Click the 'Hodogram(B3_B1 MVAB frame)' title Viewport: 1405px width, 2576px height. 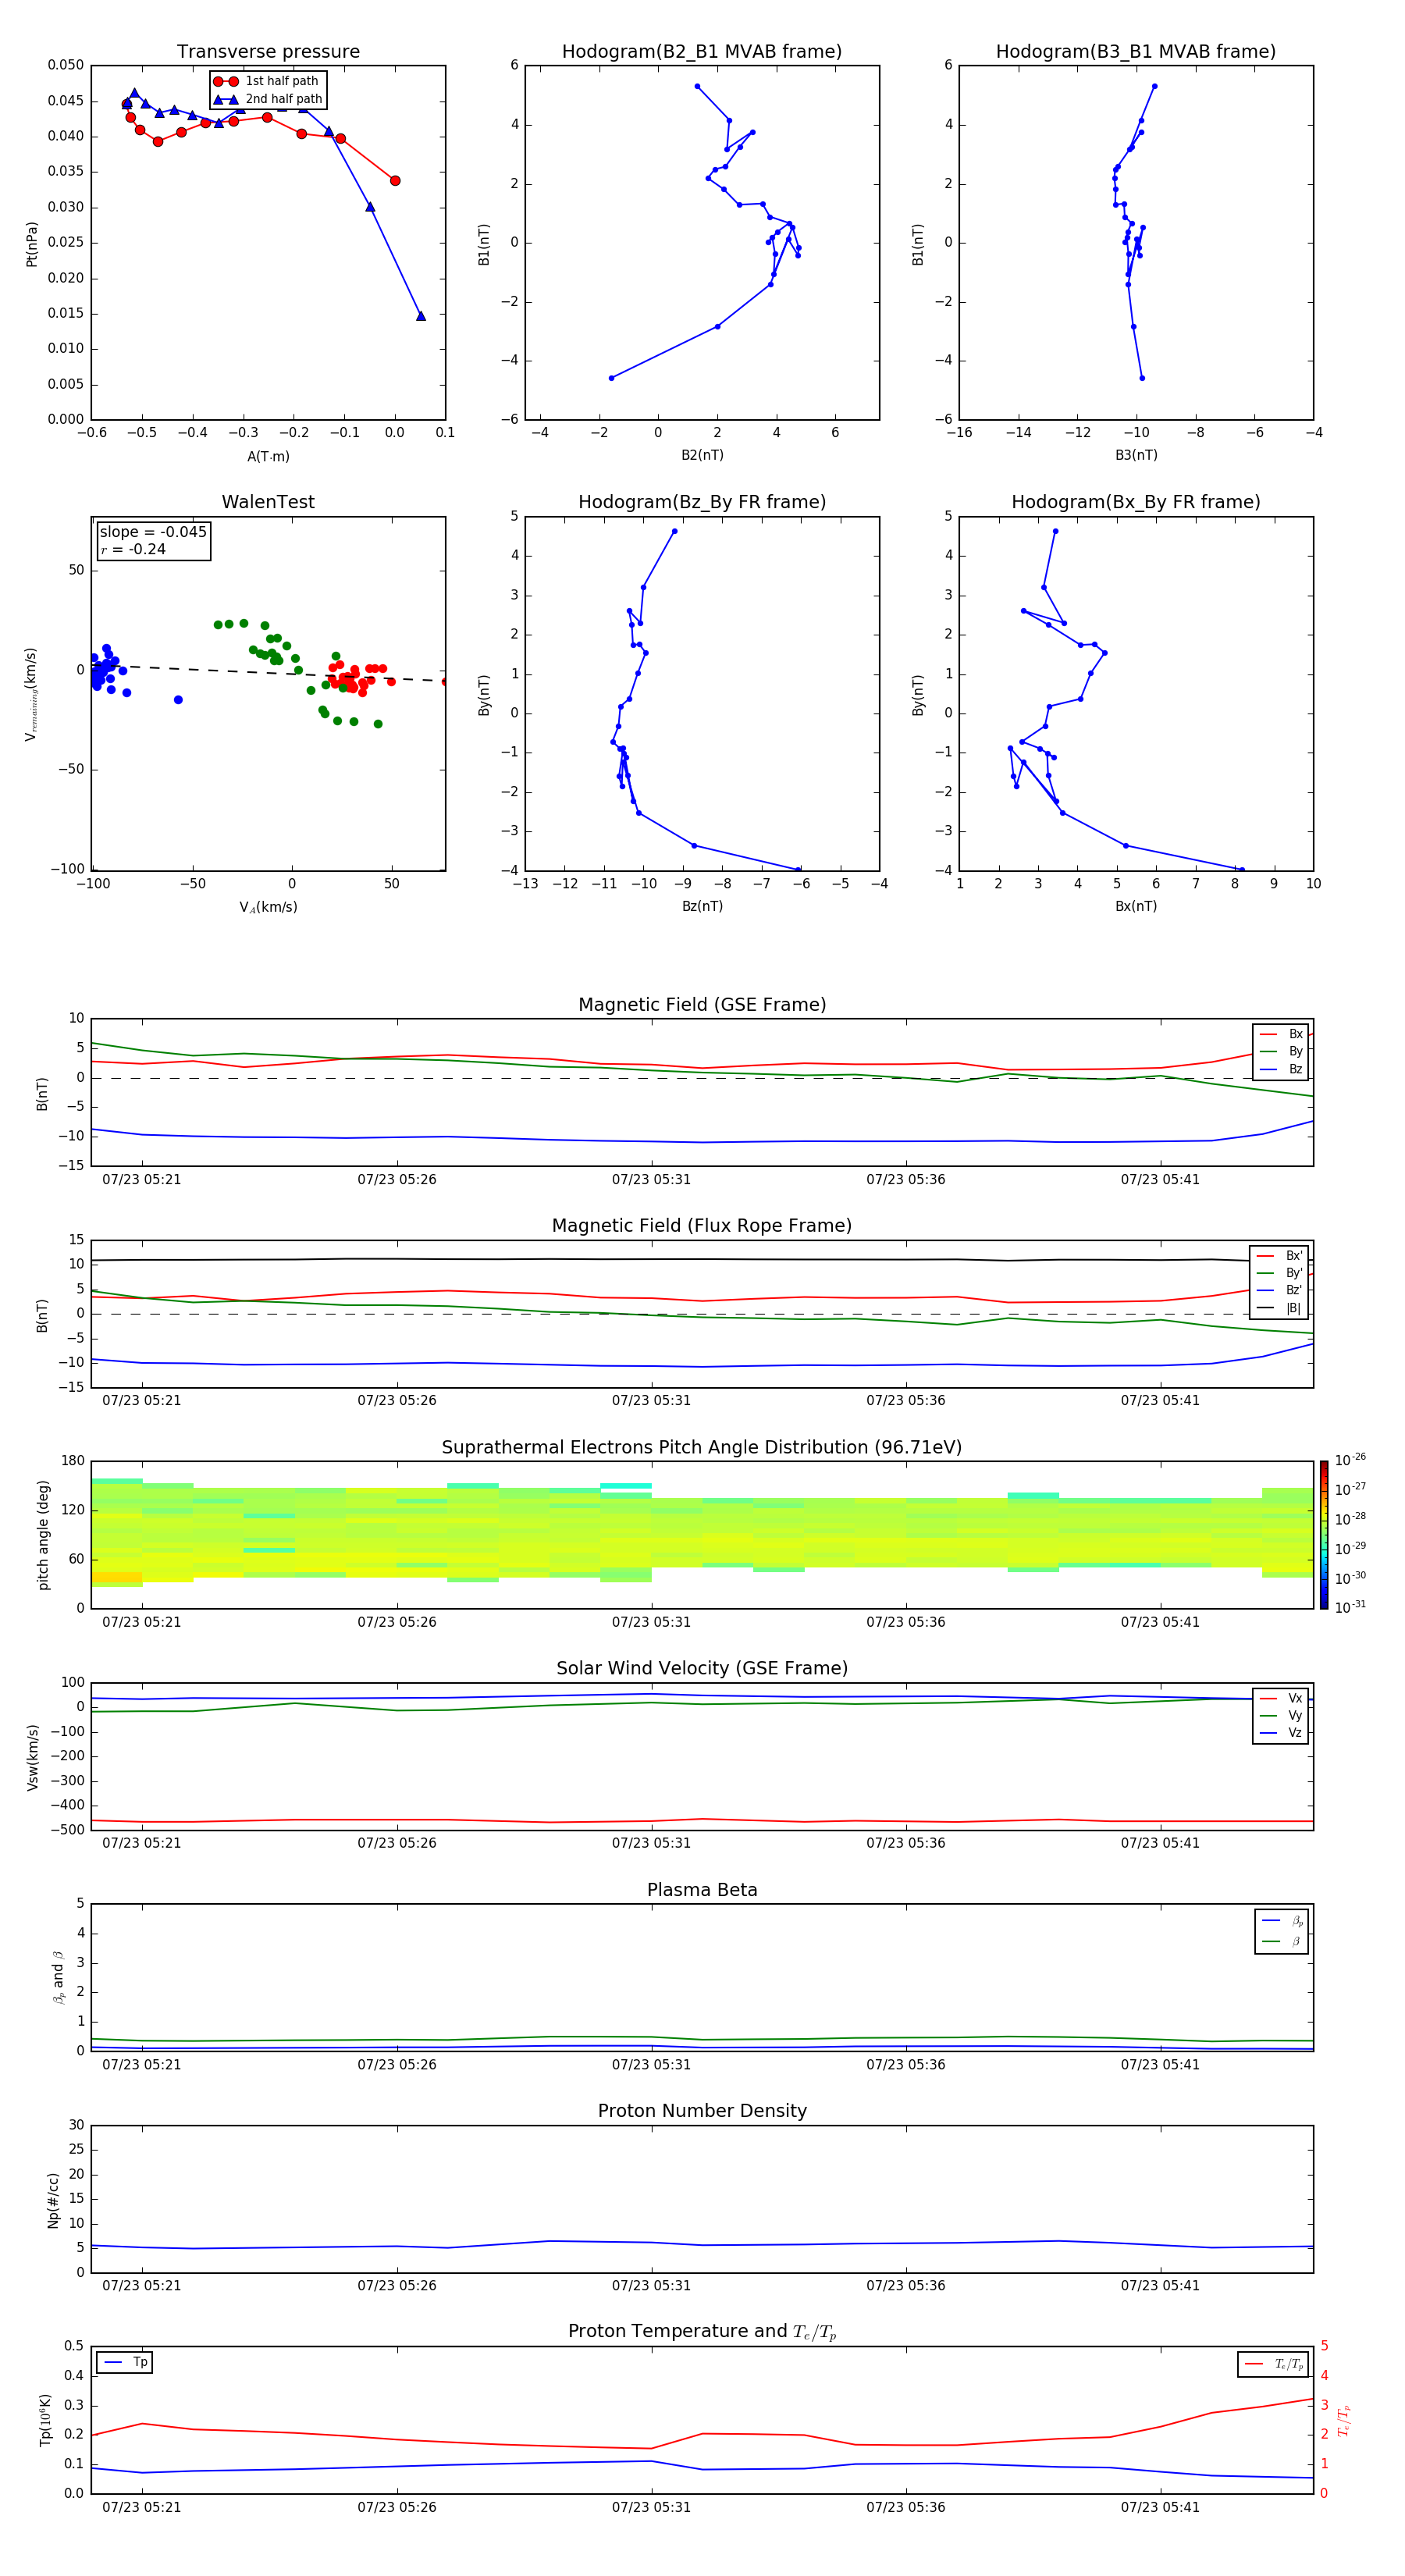(1136, 51)
